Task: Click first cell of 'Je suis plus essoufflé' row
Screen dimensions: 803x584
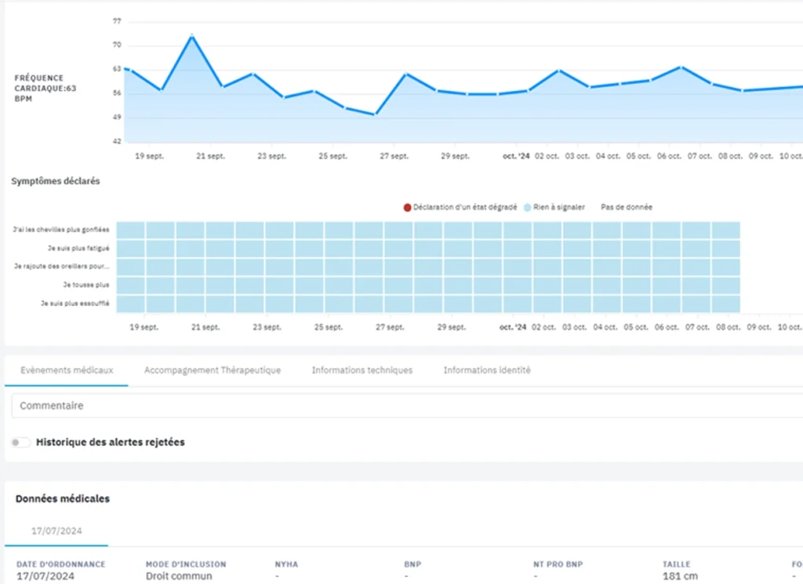Action: 130,303
